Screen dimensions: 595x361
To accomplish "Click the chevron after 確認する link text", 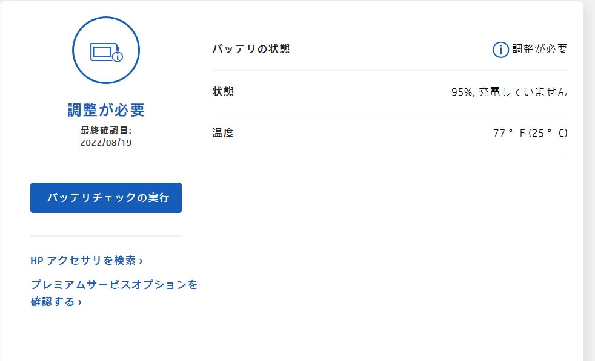I will 80,302.
